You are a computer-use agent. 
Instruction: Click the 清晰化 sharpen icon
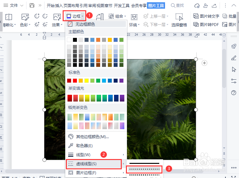click(x=9, y=17)
